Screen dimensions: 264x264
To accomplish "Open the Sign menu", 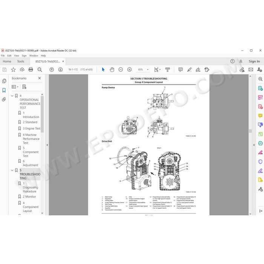I will pyautogui.click(x=24, y=55).
